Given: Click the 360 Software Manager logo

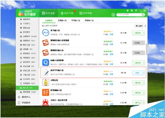Looking at the screenshot, I should tap(27, 13).
